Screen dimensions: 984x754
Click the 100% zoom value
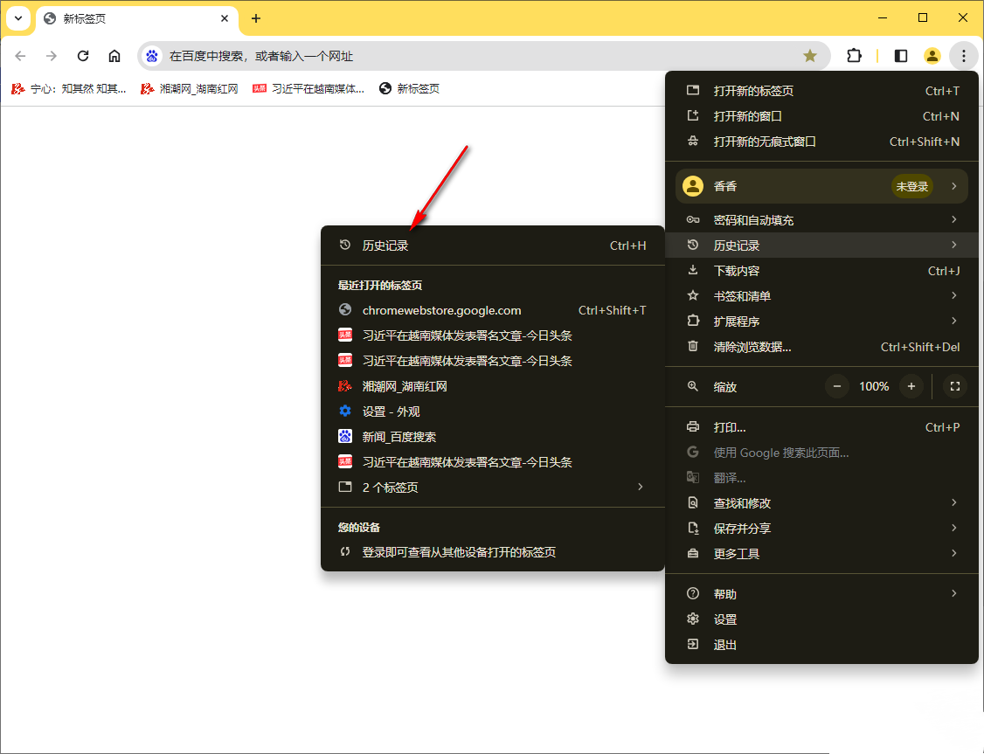click(x=874, y=387)
